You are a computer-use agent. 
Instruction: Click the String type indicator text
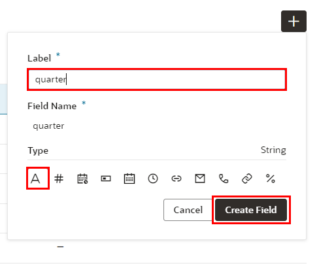coord(273,150)
